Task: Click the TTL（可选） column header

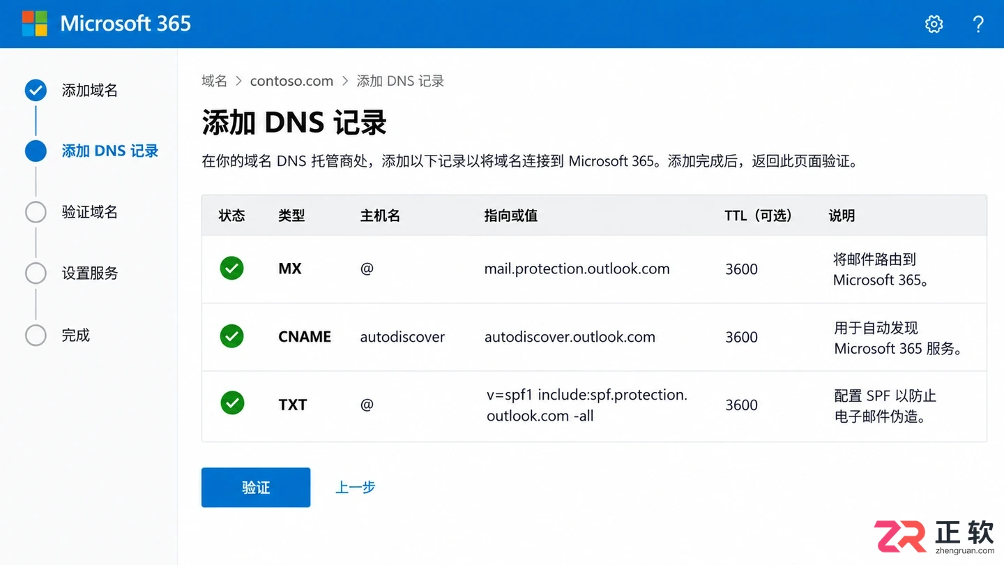Action: pos(758,216)
